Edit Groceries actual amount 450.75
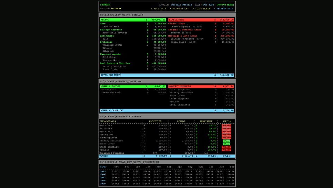333x188 pixels. coord(189,125)
